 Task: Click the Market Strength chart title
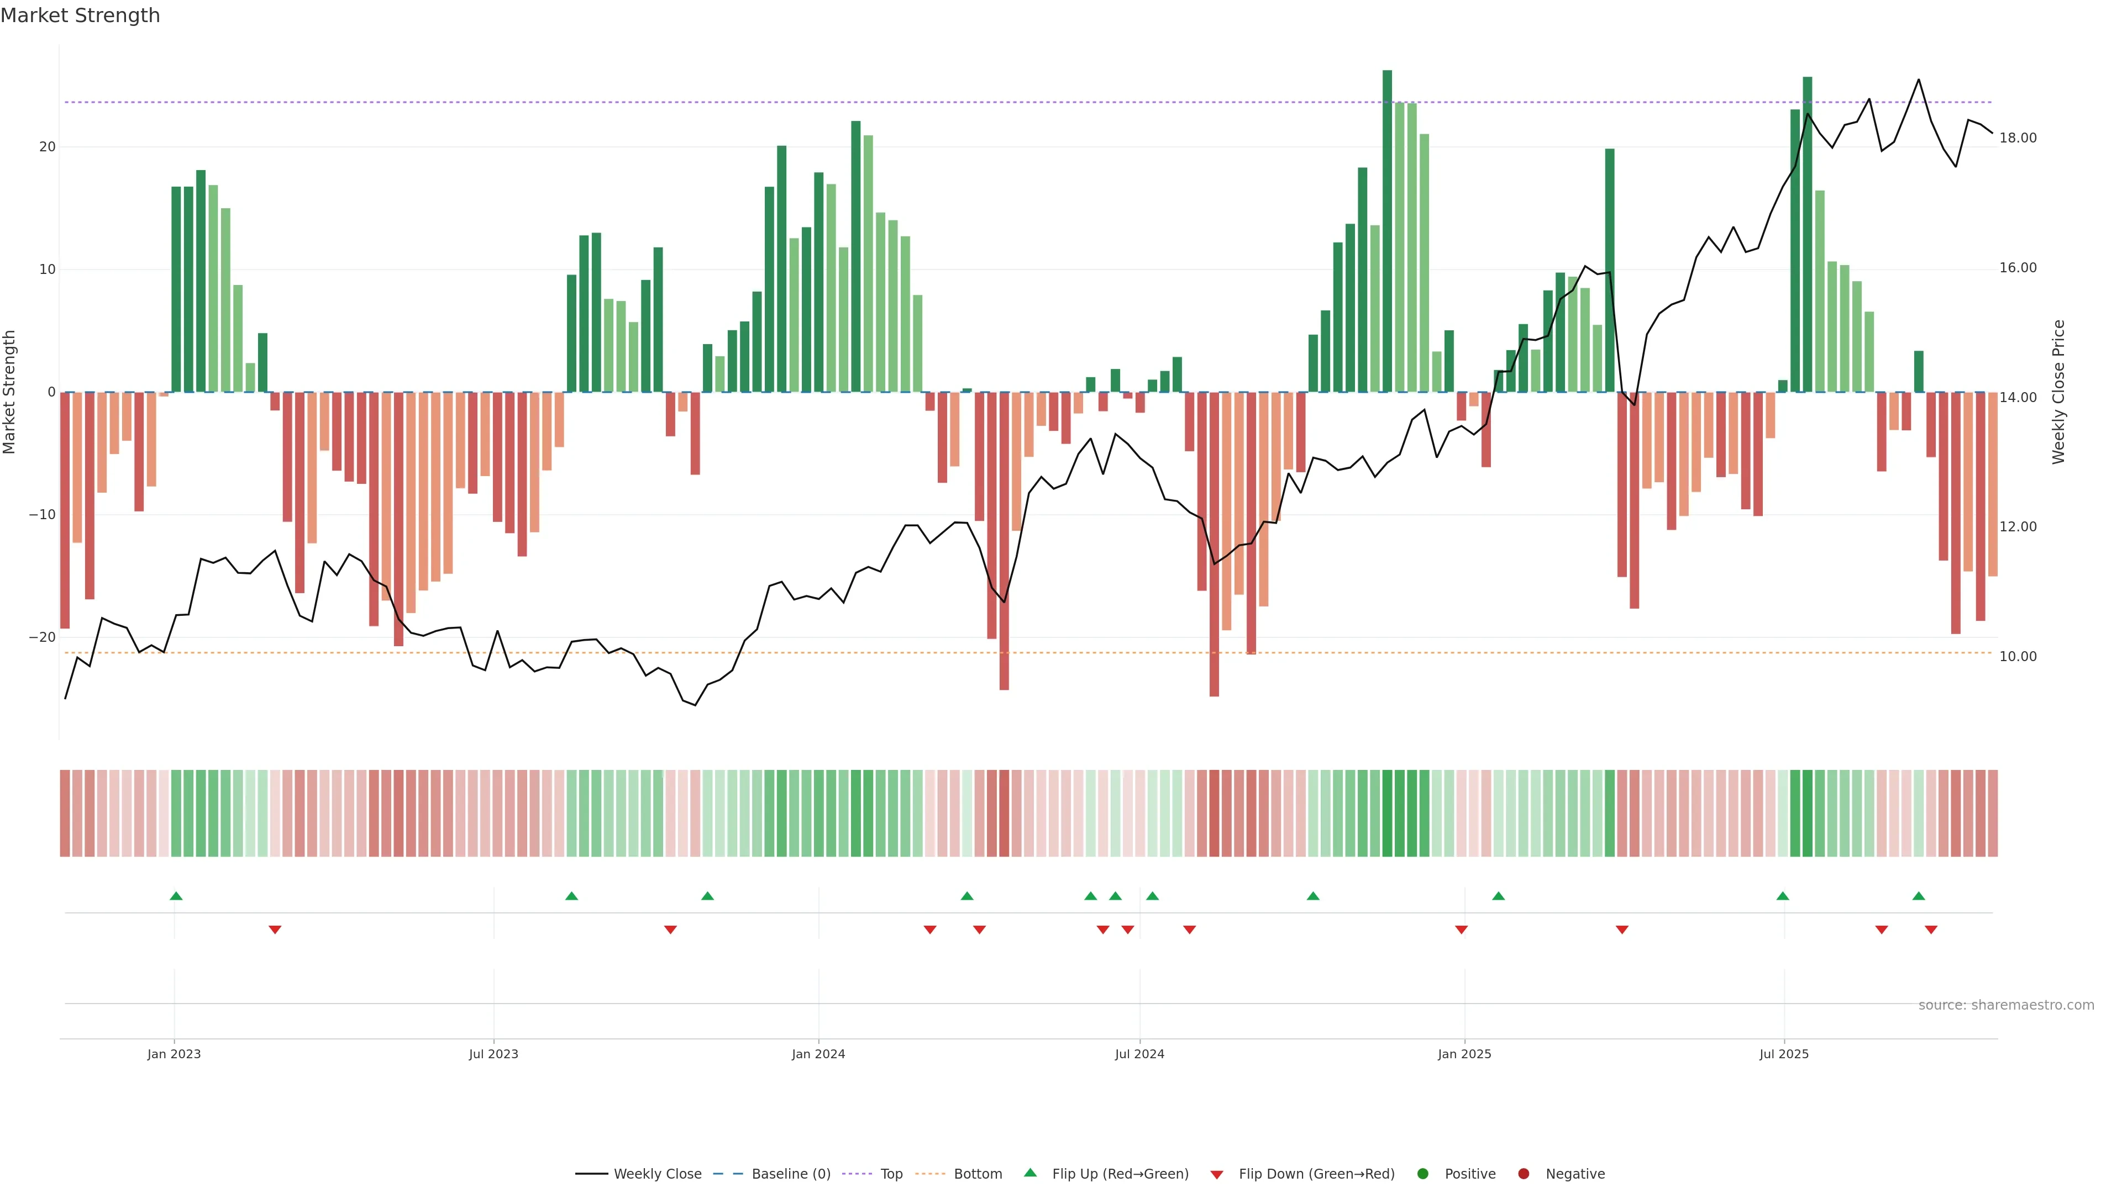pos(80,15)
